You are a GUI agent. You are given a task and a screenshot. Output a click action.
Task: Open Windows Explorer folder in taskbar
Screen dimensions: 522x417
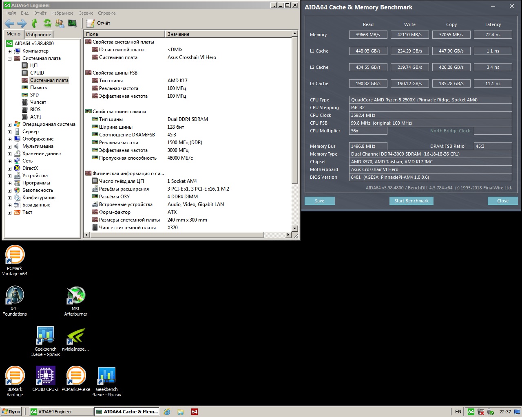[181, 412]
